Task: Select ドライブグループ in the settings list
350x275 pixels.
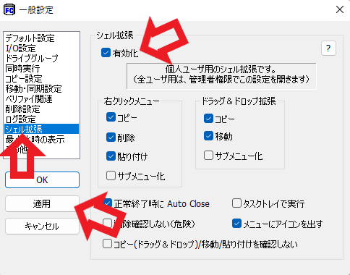Action: pos(42,59)
